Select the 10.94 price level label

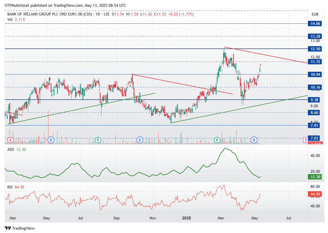tap(315, 74)
